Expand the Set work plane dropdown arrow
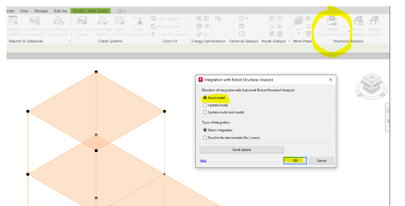This screenshot has width=405, height=206. click(299, 34)
